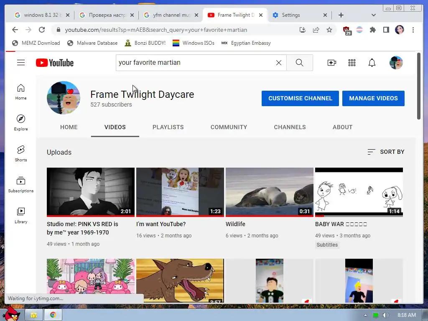The height and width of the screenshot is (321, 428).
Task: Open the uBlock extension icon showing 29
Action: coord(346,31)
